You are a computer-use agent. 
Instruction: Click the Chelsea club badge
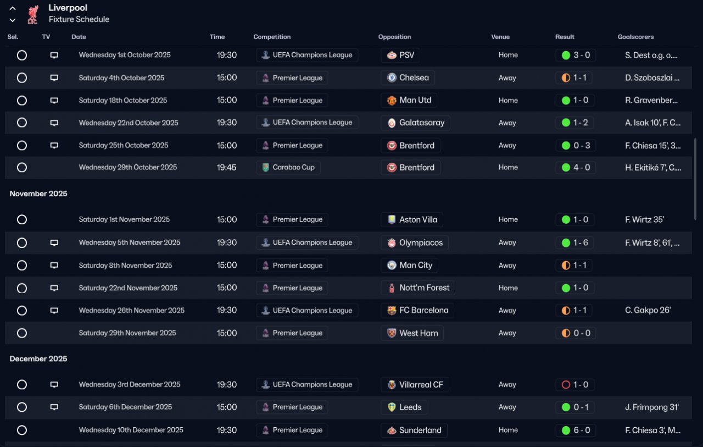pos(392,78)
